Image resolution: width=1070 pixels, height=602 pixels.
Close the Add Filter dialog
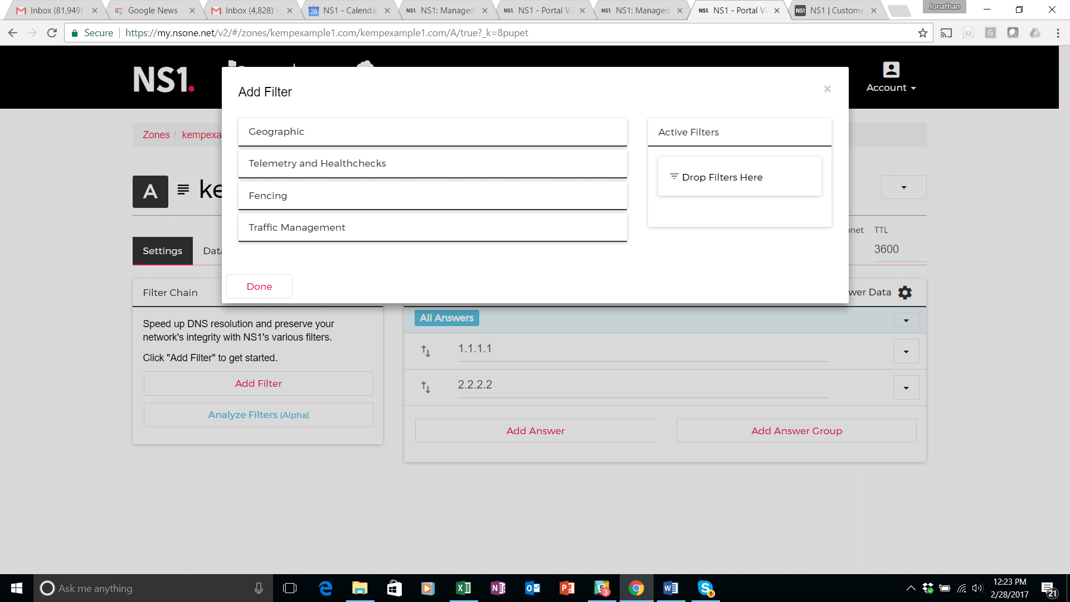point(827,89)
